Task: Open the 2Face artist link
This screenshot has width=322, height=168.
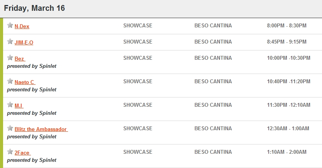Action: pyautogui.click(x=22, y=153)
